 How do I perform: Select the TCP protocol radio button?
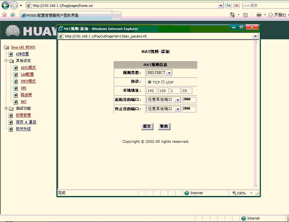pos(150,82)
